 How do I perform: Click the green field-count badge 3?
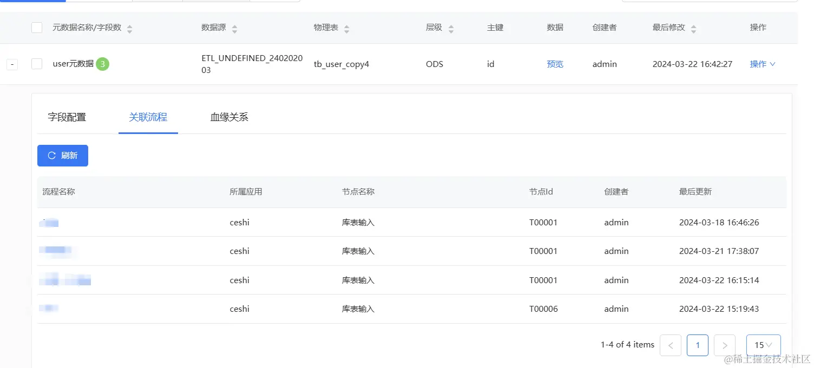103,64
